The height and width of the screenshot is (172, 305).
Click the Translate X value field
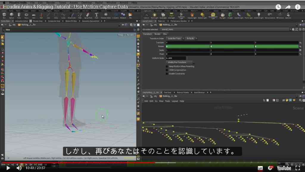(x=188, y=43)
